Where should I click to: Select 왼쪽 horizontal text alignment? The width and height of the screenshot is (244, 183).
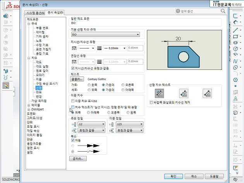click(89, 85)
